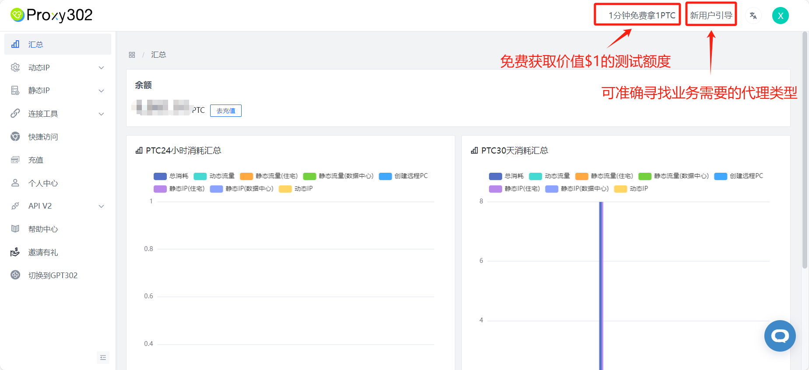
Task: Click the 个人中心 person icon
Action: (x=15, y=183)
